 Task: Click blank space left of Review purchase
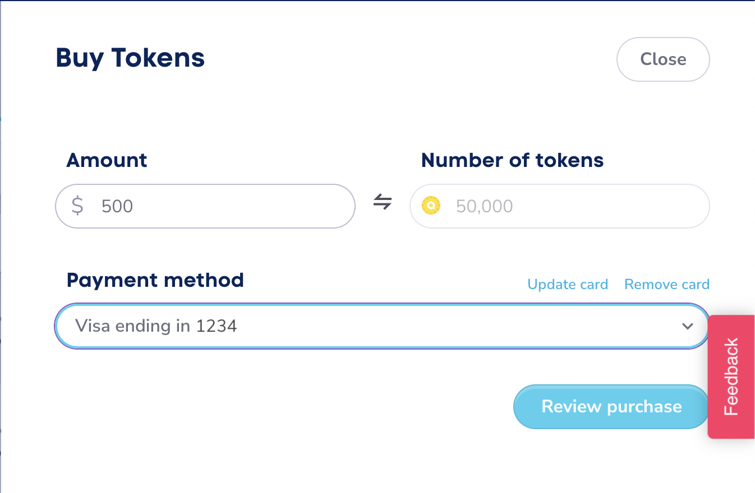pos(280,407)
